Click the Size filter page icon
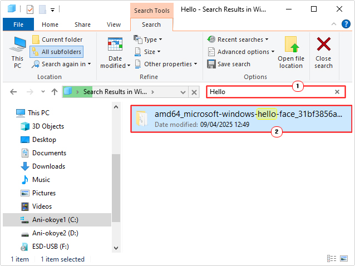The image size is (355, 266). click(x=137, y=52)
